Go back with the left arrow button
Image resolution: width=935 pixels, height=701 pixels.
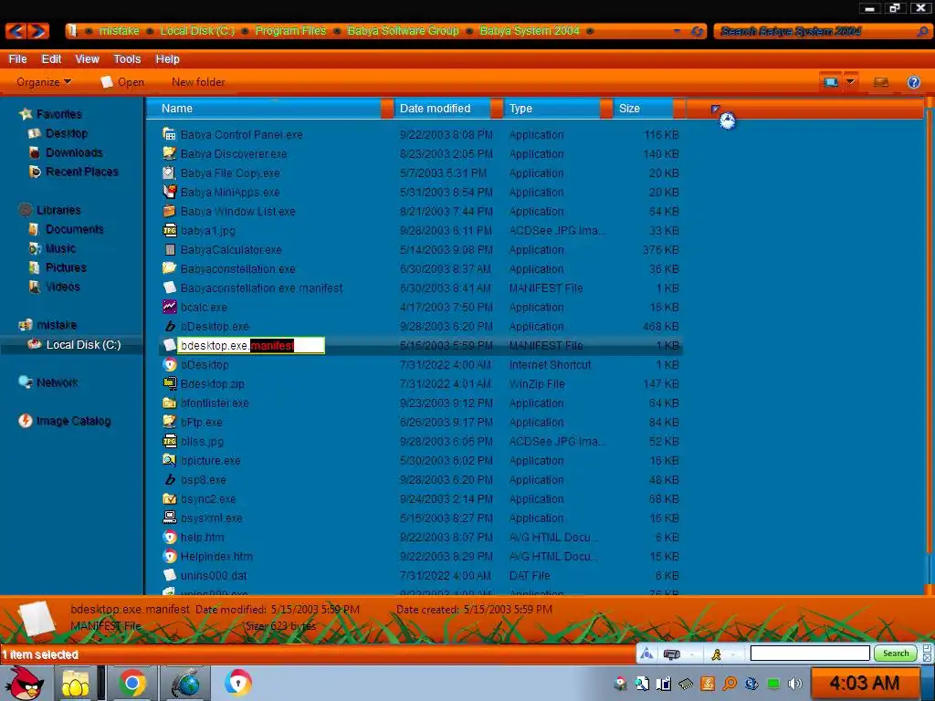(x=16, y=31)
